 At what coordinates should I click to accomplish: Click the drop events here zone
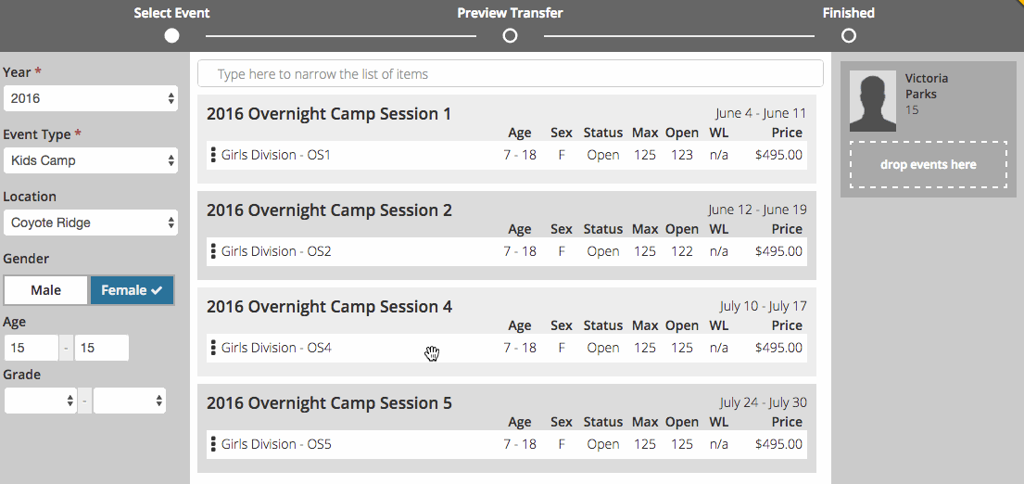pos(929,165)
